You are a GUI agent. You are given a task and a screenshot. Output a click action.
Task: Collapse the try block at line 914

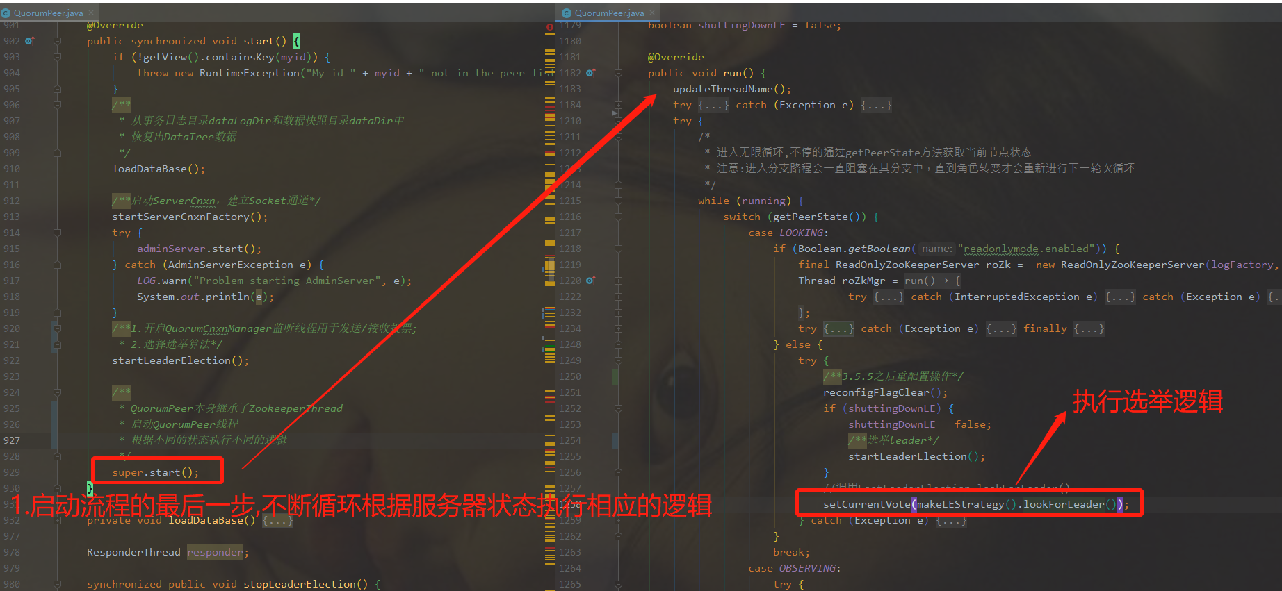coord(58,233)
